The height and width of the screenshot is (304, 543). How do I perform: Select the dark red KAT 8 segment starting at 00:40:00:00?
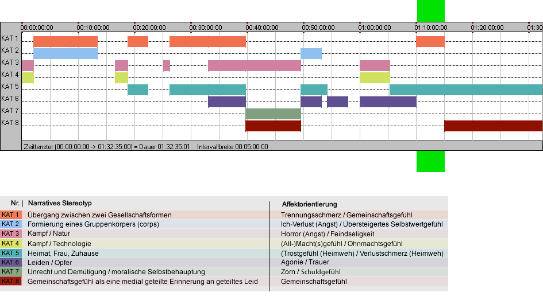274,126
